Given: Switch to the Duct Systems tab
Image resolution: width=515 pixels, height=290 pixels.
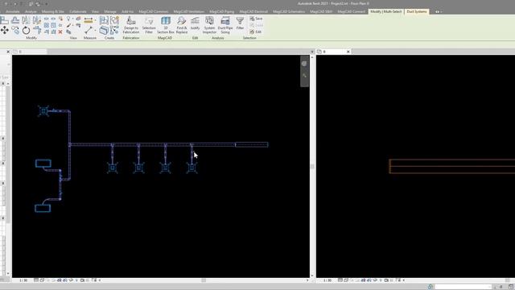Looking at the screenshot, I should click(417, 11).
